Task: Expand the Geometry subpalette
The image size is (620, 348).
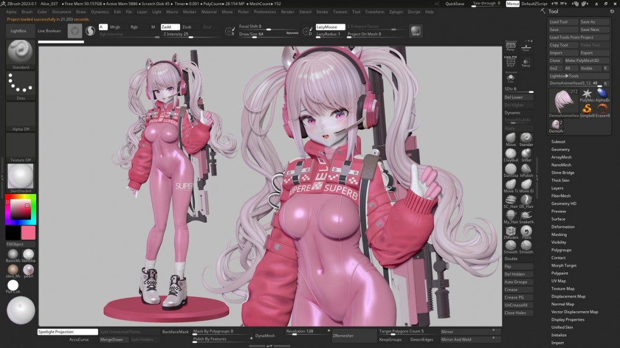Action: point(561,150)
